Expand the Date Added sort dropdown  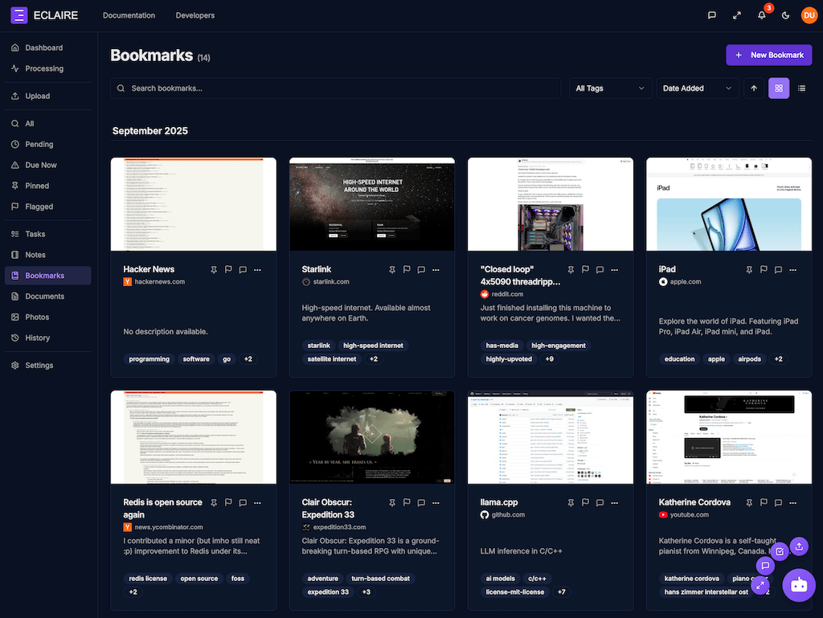[x=698, y=88]
